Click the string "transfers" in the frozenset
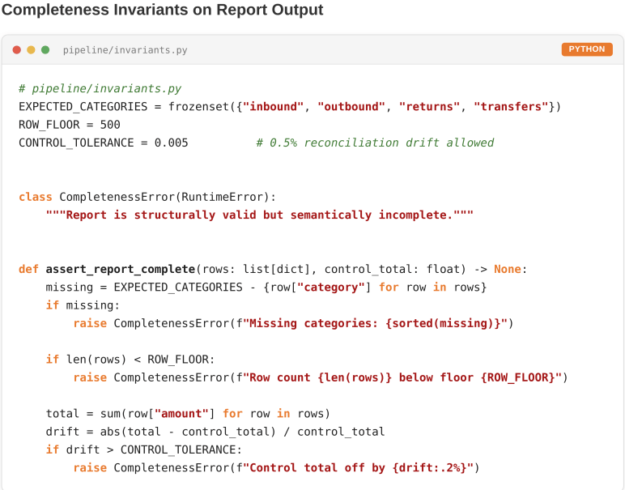 [x=511, y=106]
